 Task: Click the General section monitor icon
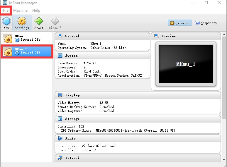60,36
